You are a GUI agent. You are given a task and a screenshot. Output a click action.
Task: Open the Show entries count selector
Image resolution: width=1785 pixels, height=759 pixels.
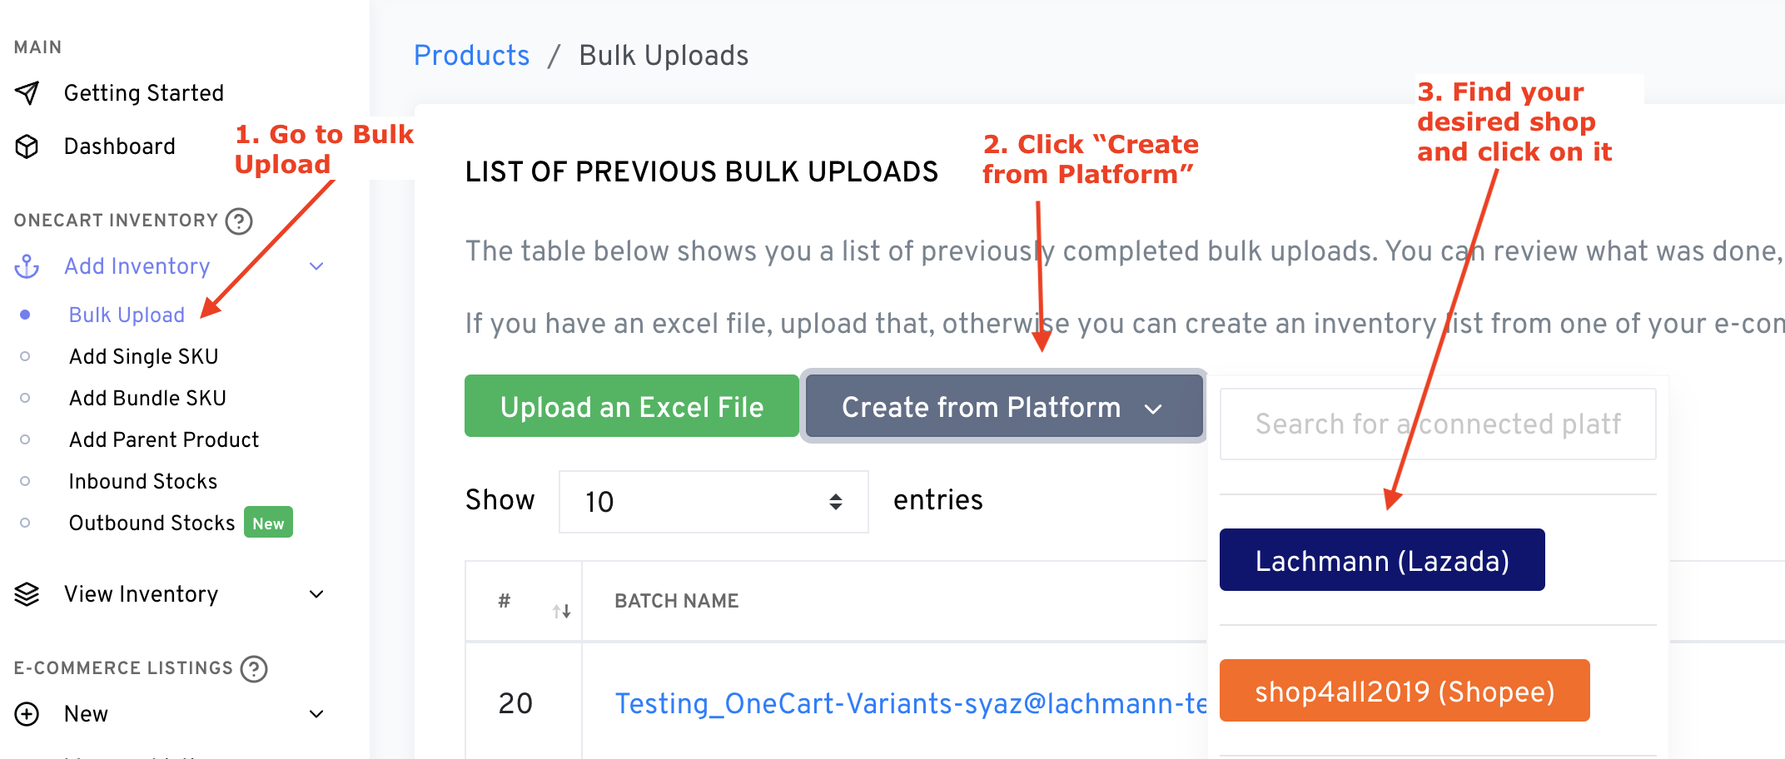[714, 501]
